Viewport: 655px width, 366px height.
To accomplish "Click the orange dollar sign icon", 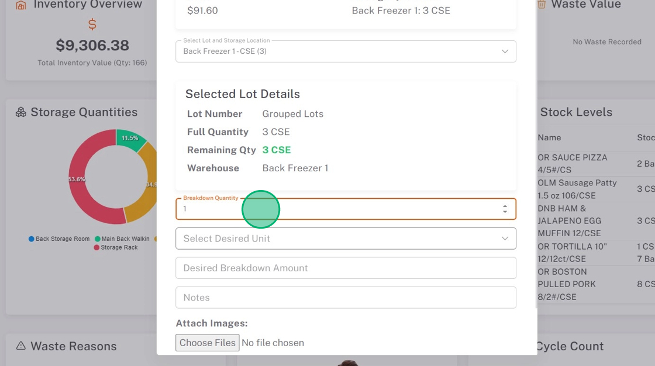I will (92, 25).
